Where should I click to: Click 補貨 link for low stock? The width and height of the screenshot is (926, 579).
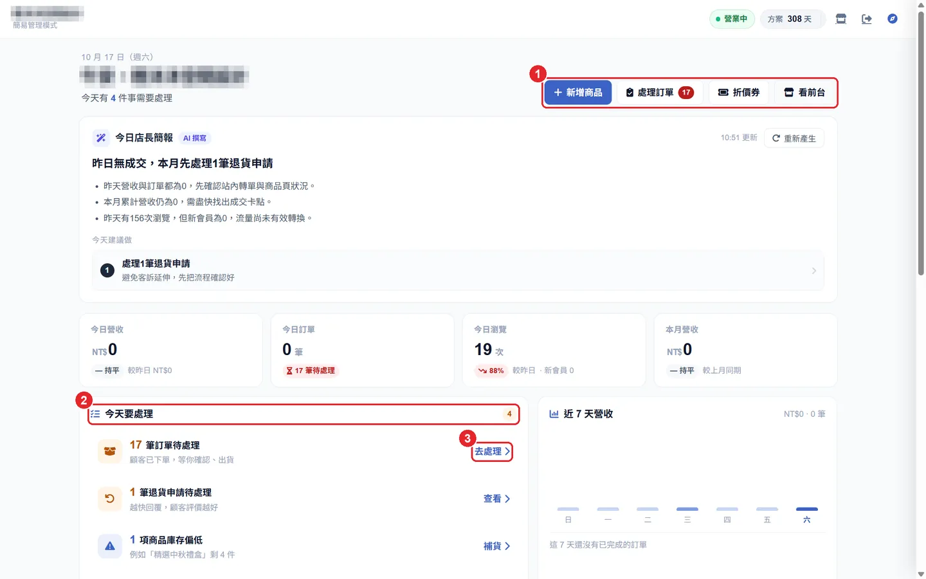point(497,546)
